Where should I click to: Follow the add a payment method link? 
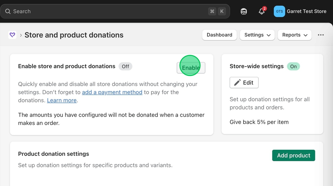point(112,92)
